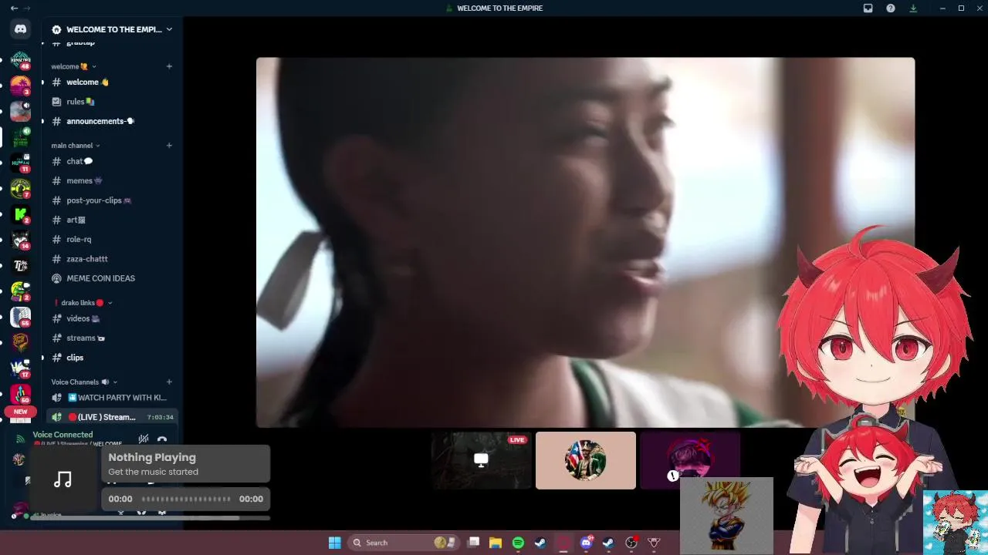Open the streams channel
988x555 pixels.
(112, 338)
